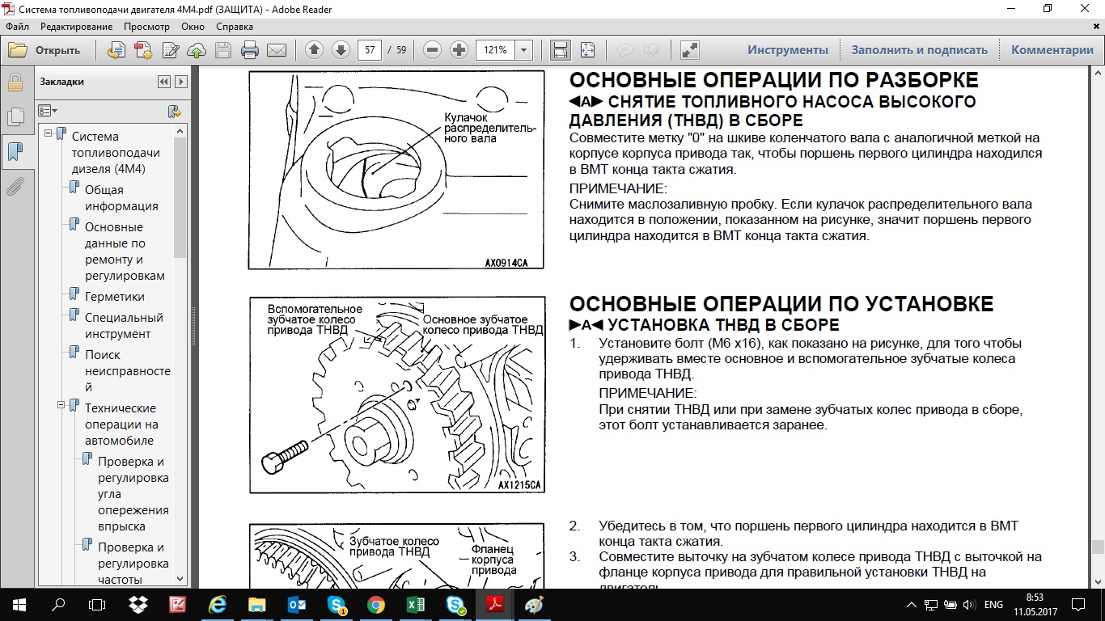Toggle fit-width scrolling view mode
1105x621 pixels.
(560, 50)
